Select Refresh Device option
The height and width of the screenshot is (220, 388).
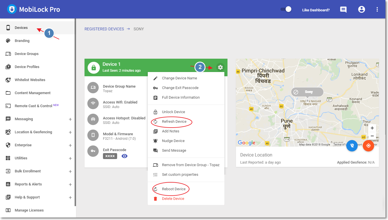[x=186, y=122]
